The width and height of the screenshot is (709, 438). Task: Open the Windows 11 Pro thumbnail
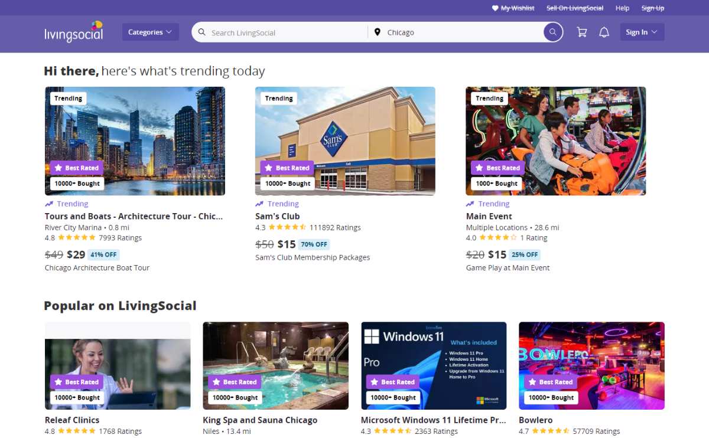[434, 365]
